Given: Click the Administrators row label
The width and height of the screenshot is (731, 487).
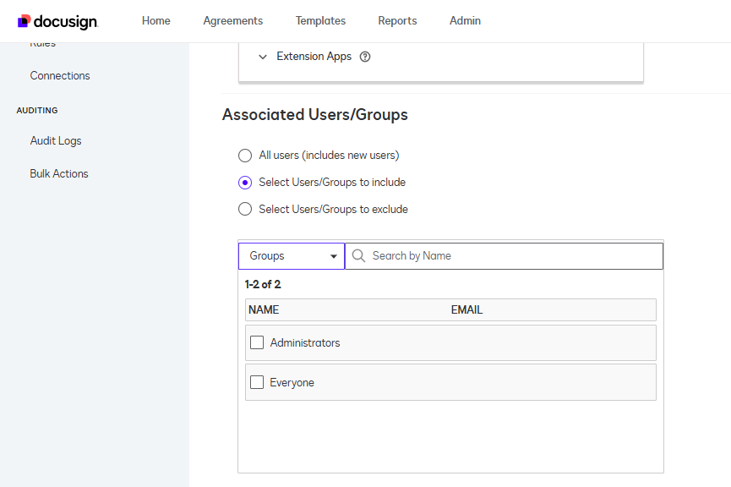Looking at the screenshot, I should (x=305, y=343).
